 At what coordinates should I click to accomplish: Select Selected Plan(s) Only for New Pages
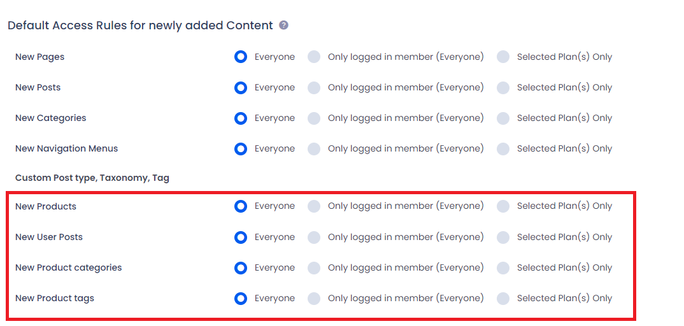[x=503, y=57]
